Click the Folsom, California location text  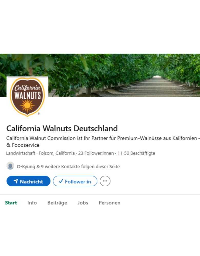tap(57, 153)
